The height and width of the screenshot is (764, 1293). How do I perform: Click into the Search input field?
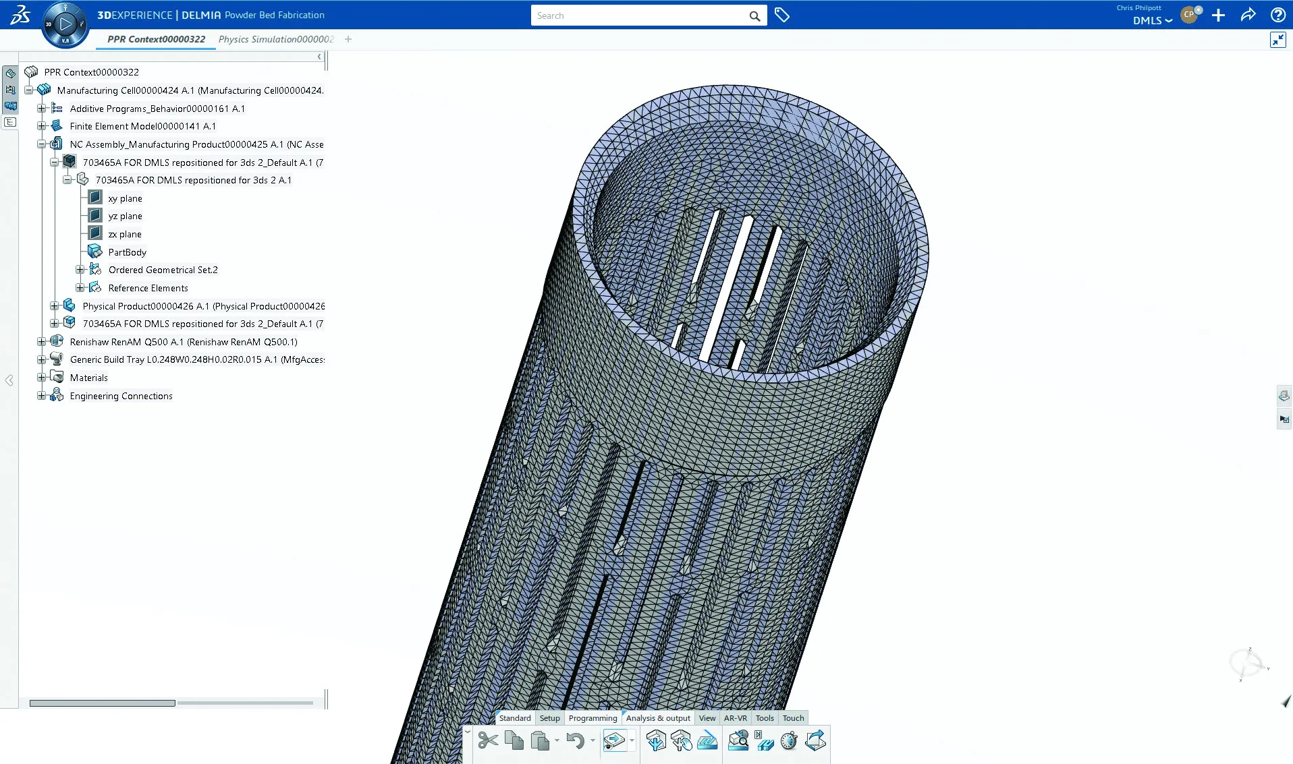(638, 16)
